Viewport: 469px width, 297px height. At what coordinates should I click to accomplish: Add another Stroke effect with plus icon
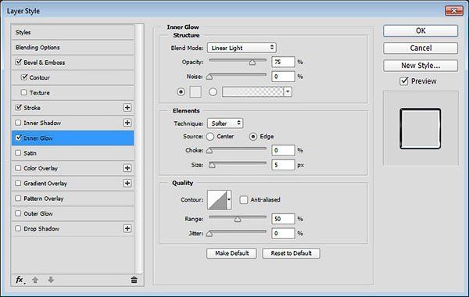click(127, 108)
